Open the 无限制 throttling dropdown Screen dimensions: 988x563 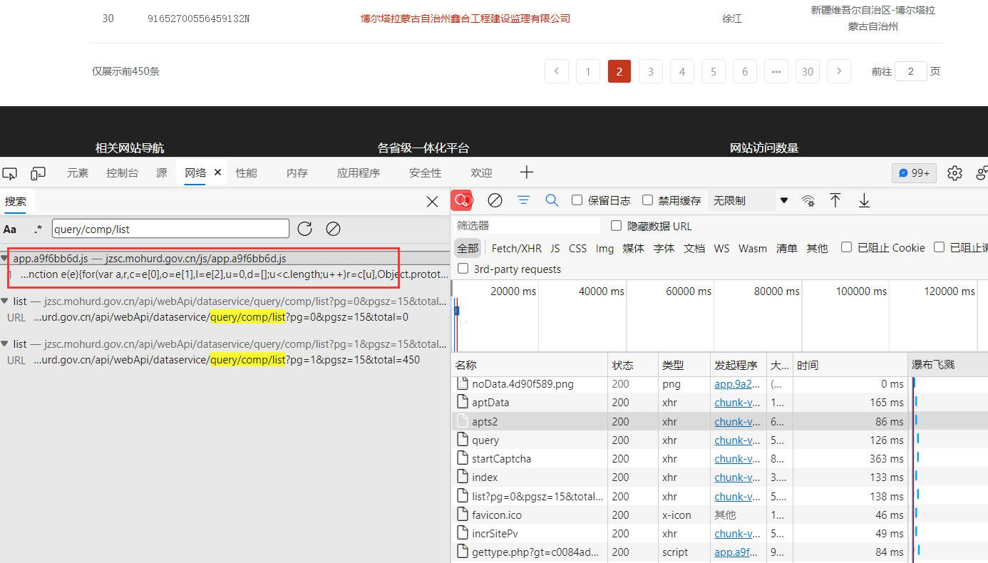click(750, 200)
